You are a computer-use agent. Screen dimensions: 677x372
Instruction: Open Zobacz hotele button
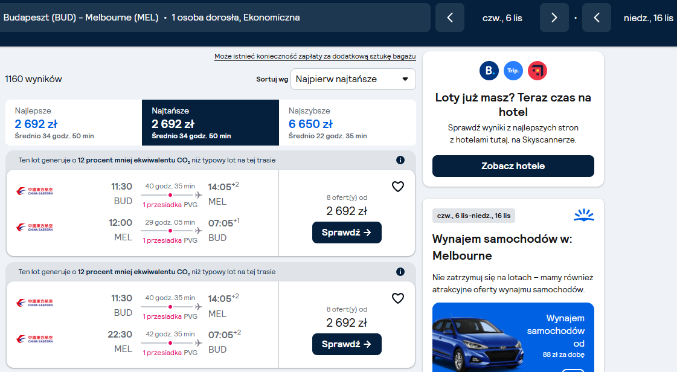click(x=513, y=166)
